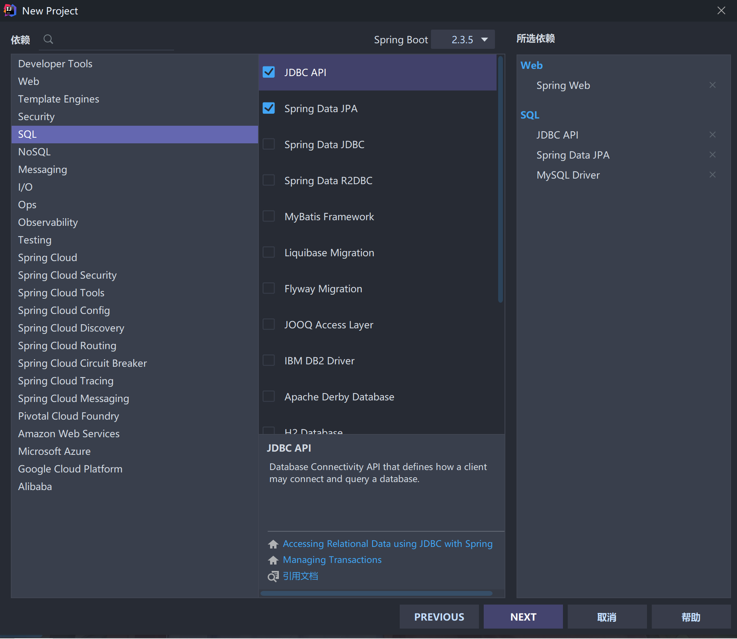This screenshot has height=639, width=737.
Task: Click the 帮助 help button
Action: (691, 617)
